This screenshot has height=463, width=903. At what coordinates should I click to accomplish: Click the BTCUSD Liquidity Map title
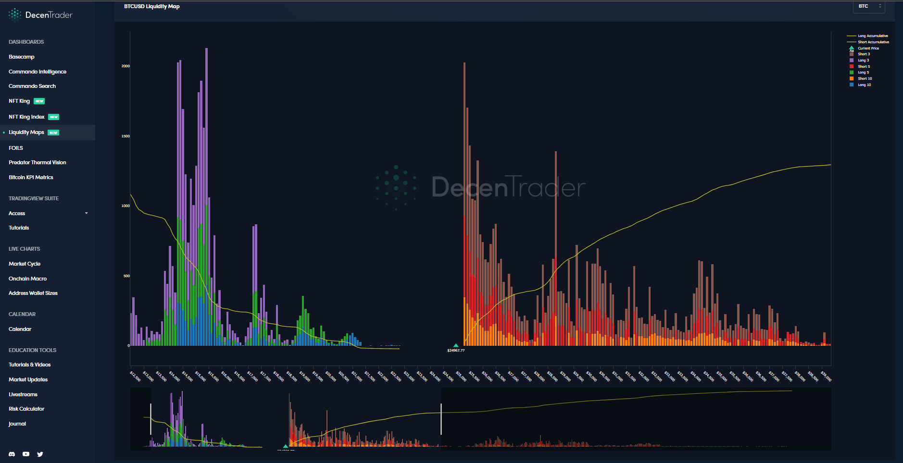(x=152, y=6)
